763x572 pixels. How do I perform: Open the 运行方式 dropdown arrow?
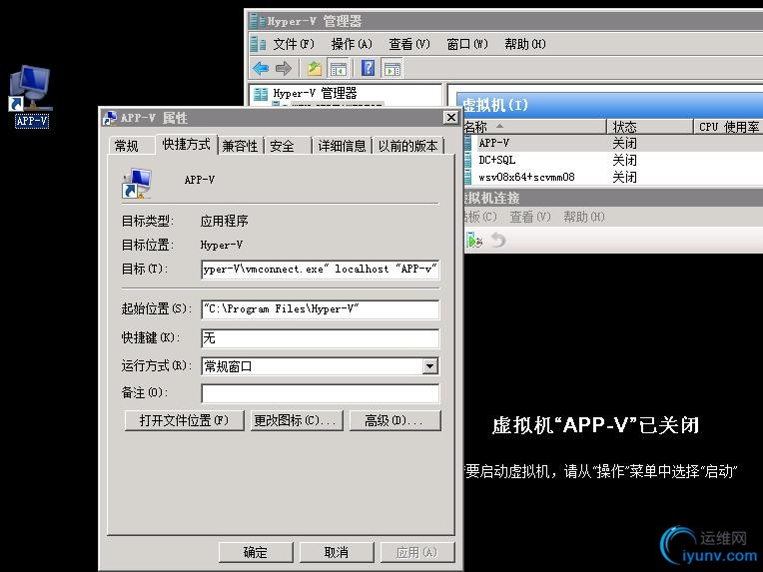click(x=430, y=366)
